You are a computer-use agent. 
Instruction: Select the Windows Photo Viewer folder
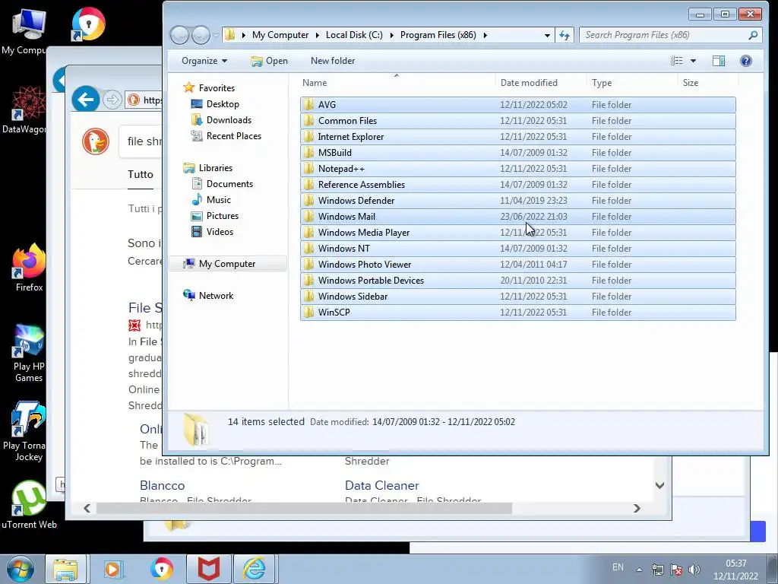(x=517, y=264)
